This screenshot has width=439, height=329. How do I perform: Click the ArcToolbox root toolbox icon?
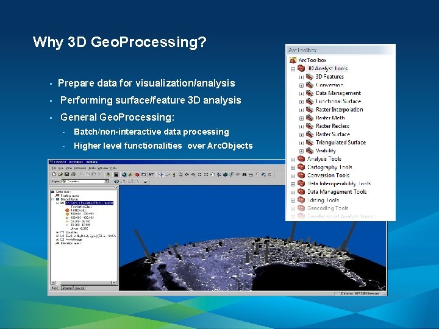pyautogui.click(x=293, y=60)
